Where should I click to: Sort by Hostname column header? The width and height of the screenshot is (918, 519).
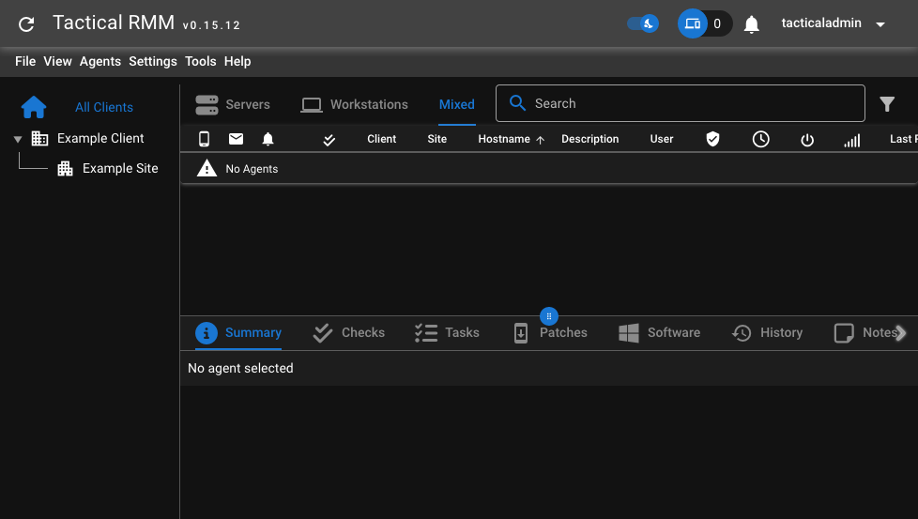[504, 139]
